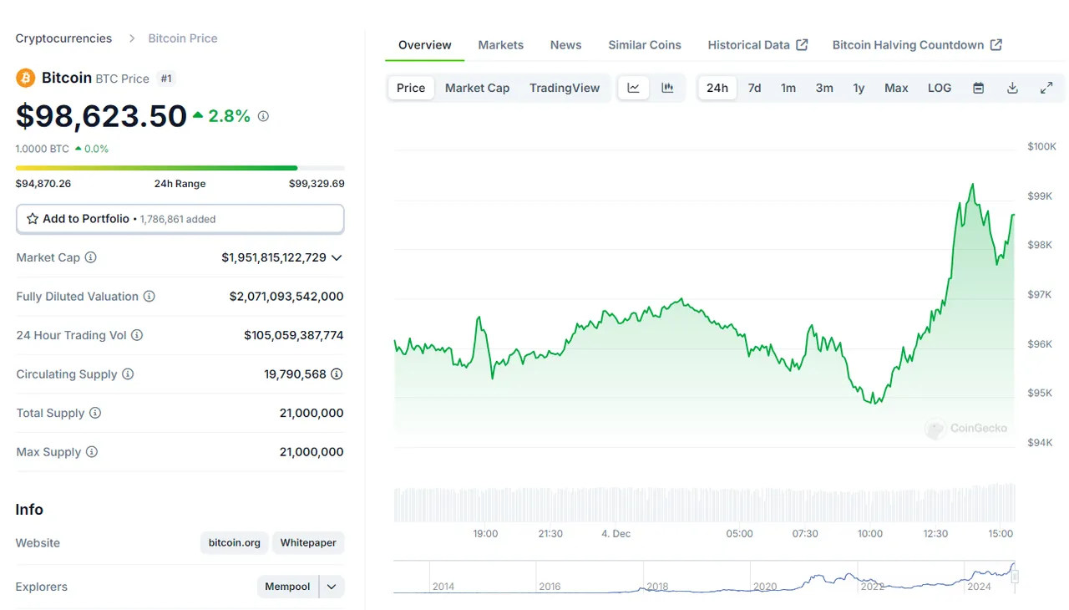The width and height of the screenshot is (1069, 610).
Task: Click the Bitcoin Price breadcrumb text
Action: coord(183,38)
